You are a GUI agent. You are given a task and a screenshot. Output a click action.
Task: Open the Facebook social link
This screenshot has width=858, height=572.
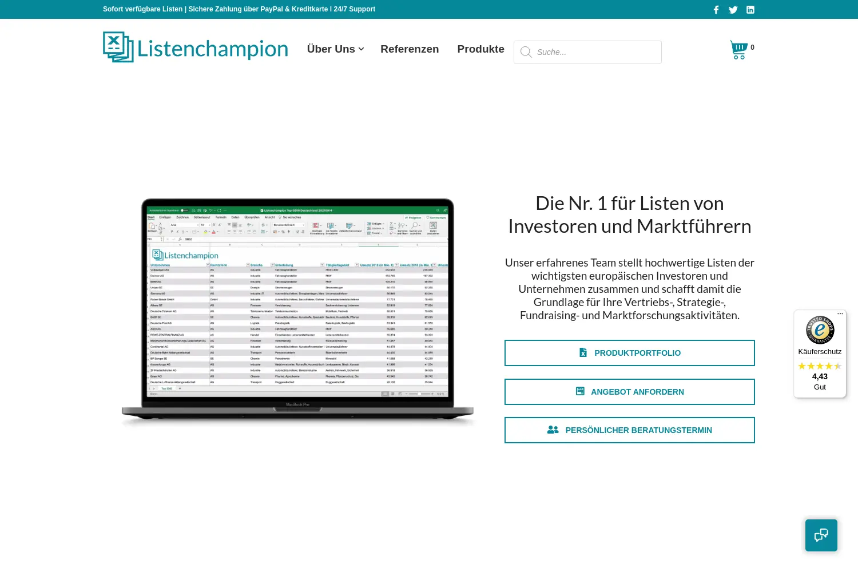point(716,10)
